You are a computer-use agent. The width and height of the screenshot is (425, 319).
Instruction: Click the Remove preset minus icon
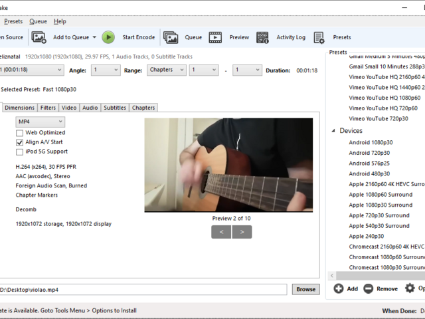[x=368, y=288]
